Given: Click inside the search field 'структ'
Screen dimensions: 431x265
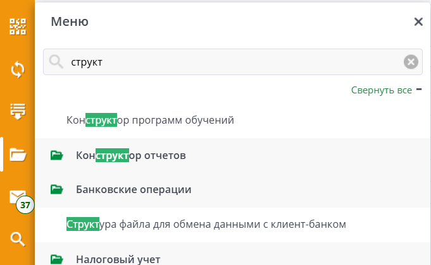Looking at the screenshot, I should 232,62.
